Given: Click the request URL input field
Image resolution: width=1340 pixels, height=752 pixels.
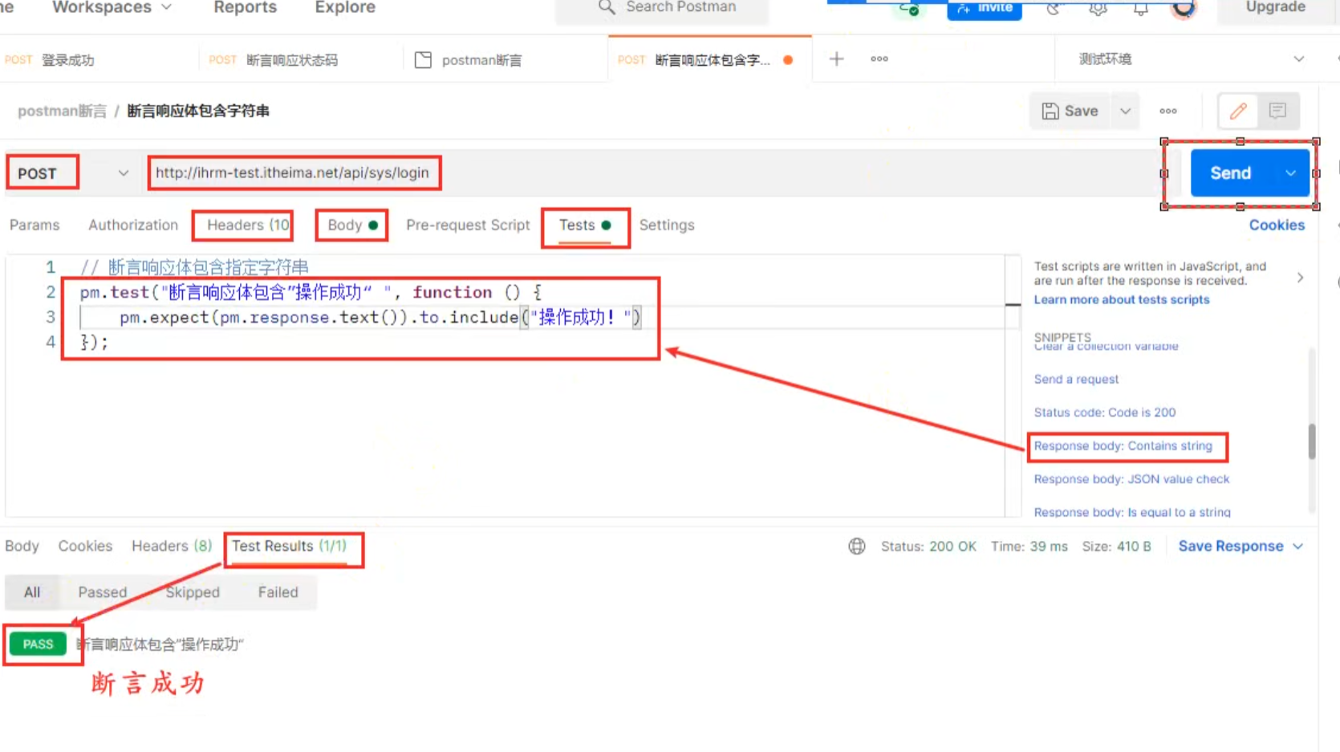Looking at the screenshot, I should click(642, 173).
